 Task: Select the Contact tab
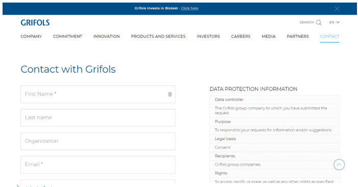(x=329, y=36)
